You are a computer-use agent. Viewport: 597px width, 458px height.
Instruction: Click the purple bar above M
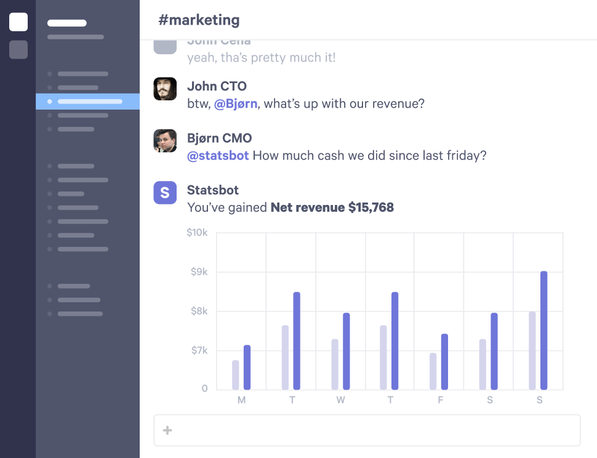tap(247, 368)
